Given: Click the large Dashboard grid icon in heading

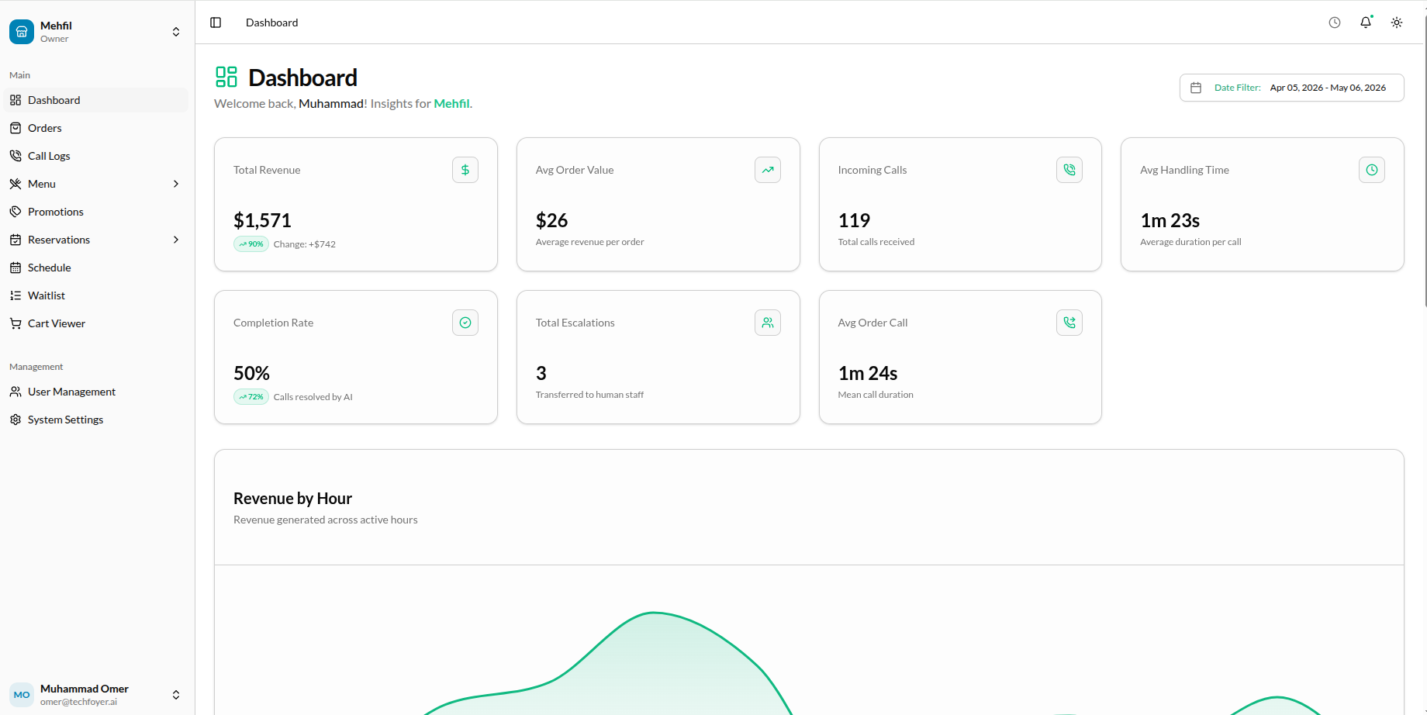Looking at the screenshot, I should tap(226, 77).
